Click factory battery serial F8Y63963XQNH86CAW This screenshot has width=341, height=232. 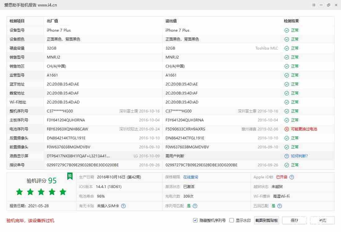[67, 129]
